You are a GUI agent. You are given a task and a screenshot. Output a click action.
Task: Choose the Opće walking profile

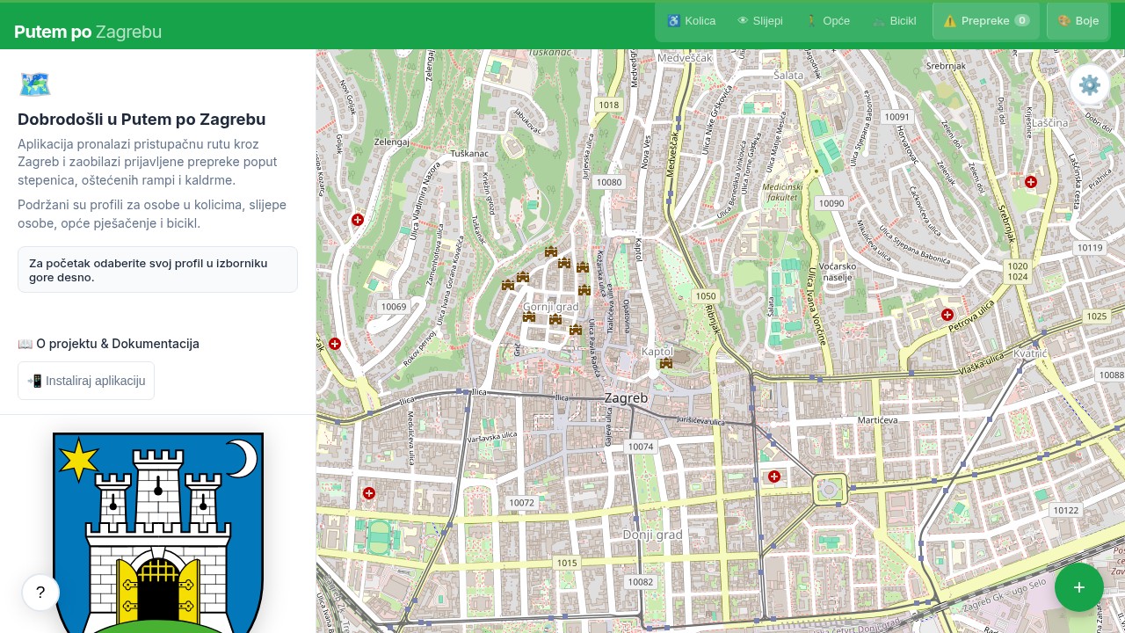point(828,21)
